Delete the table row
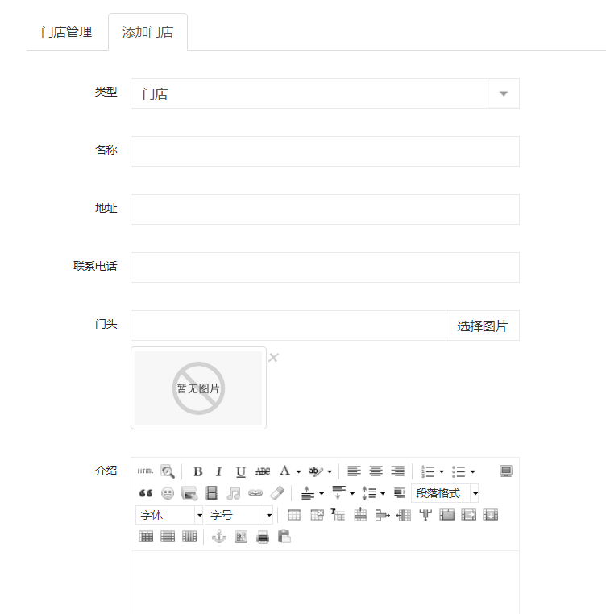The width and height of the screenshot is (606, 614). pos(382,515)
